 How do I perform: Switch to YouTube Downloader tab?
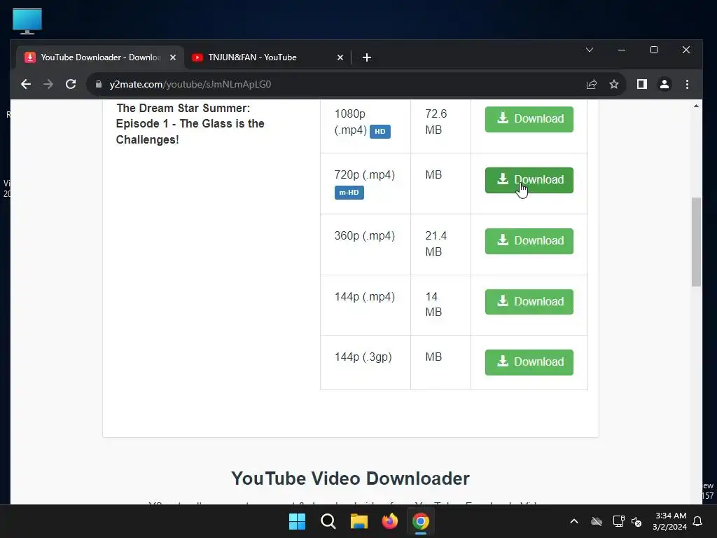pyautogui.click(x=100, y=57)
